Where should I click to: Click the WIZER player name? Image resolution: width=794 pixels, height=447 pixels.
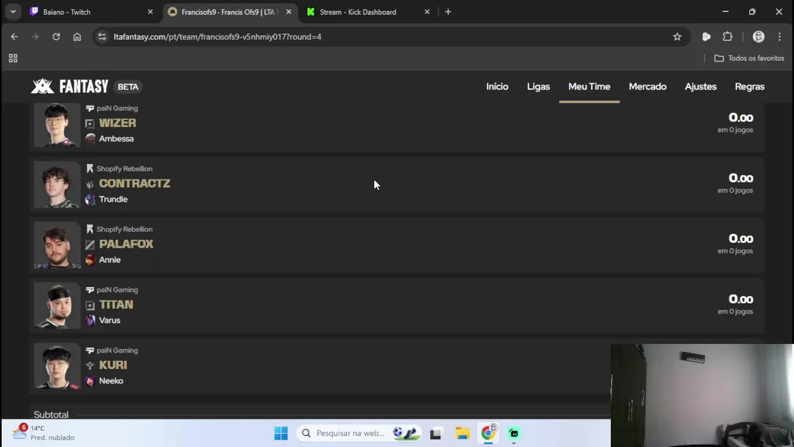(117, 123)
